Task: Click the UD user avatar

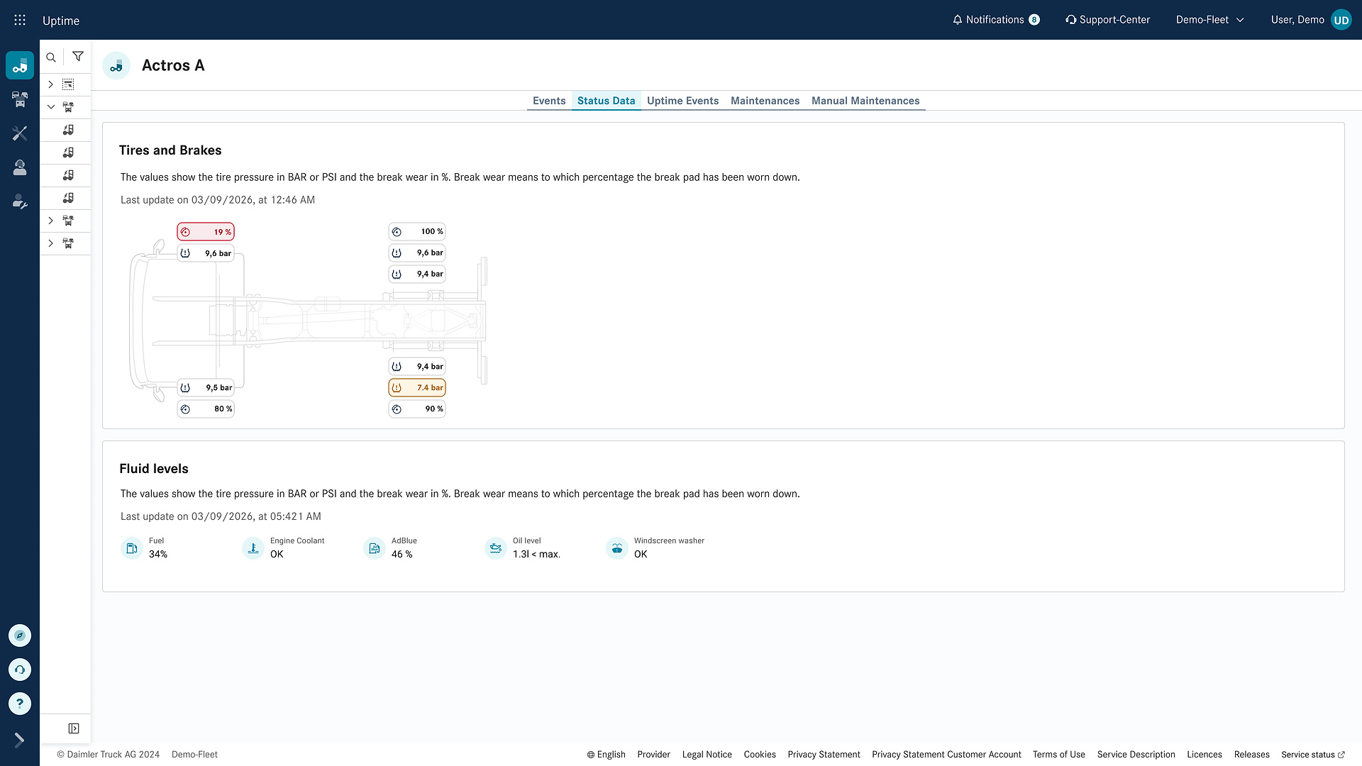Action: pyautogui.click(x=1341, y=20)
